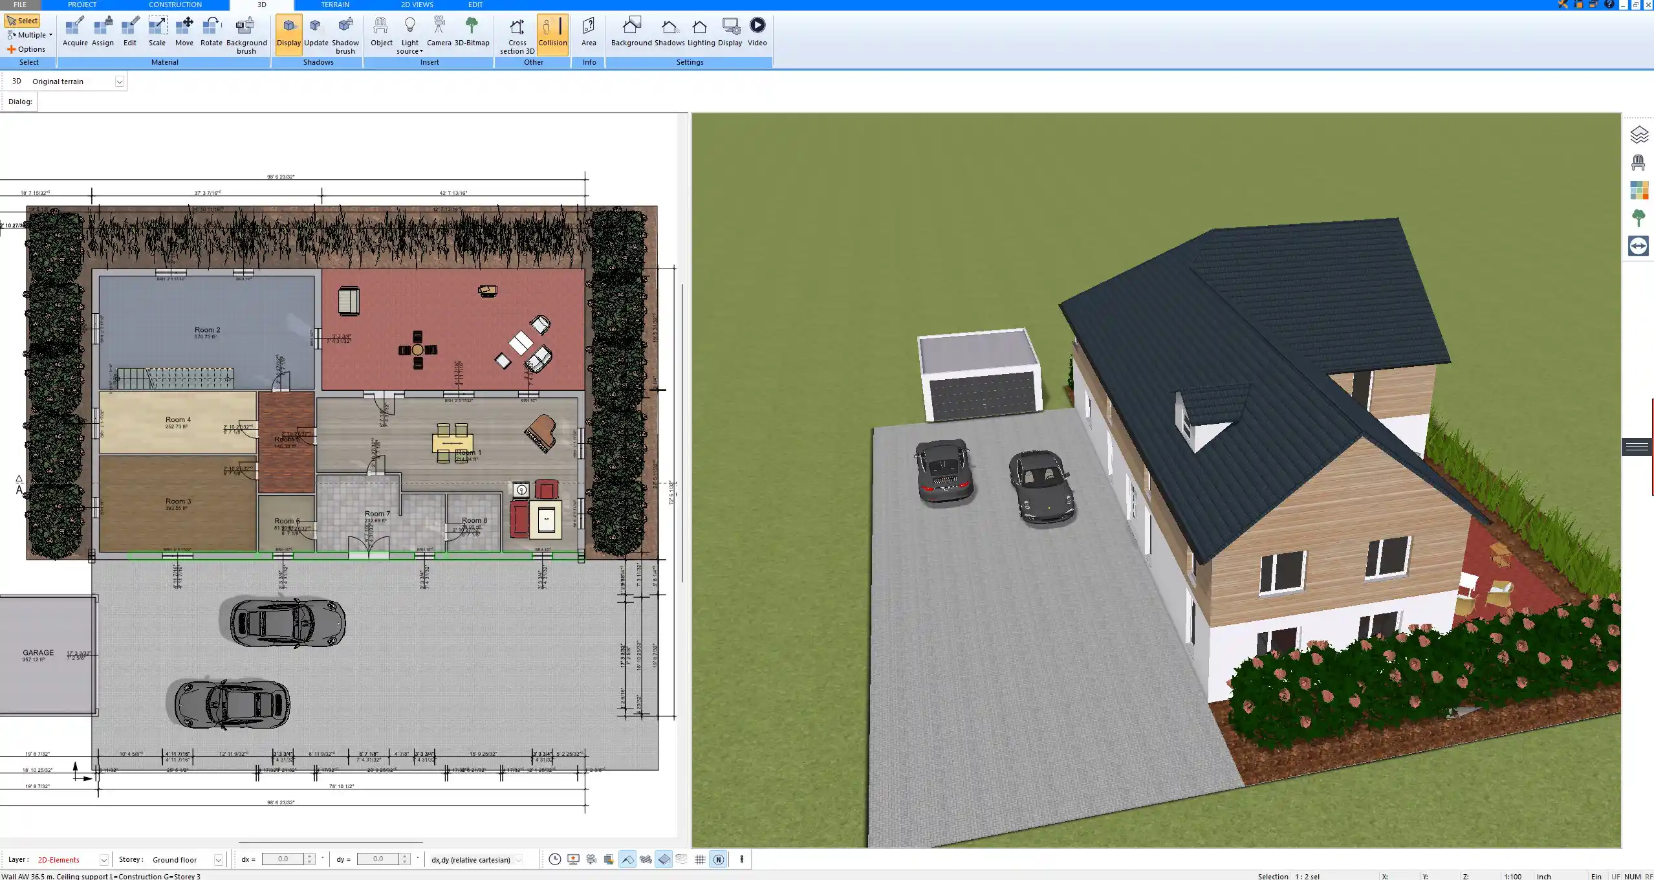Open the Light source dropdown
Image resolution: width=1654 pixels, height=880 pixels.
pyautogui.click(x=409, y=36)
